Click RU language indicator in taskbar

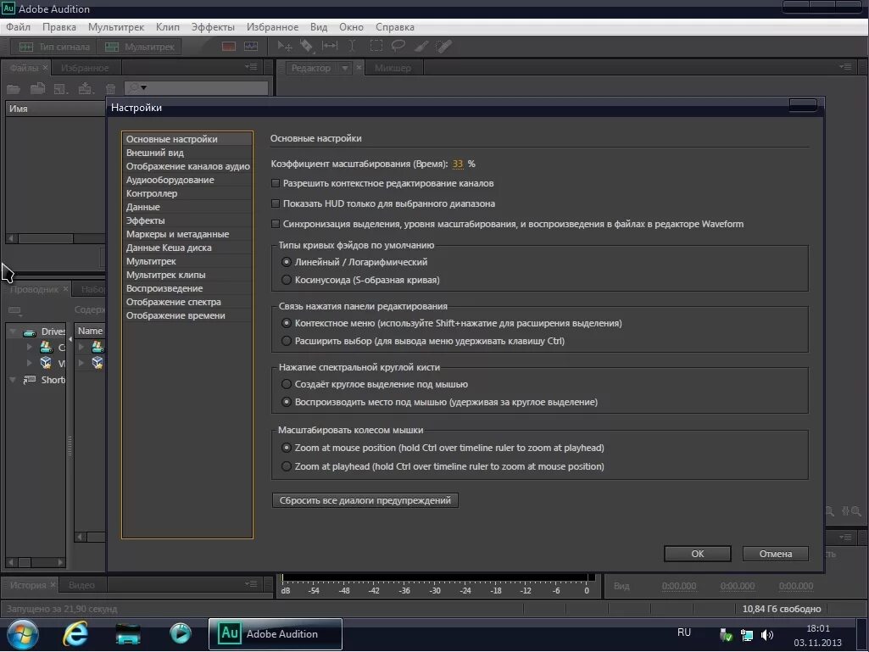click(684, 632)
